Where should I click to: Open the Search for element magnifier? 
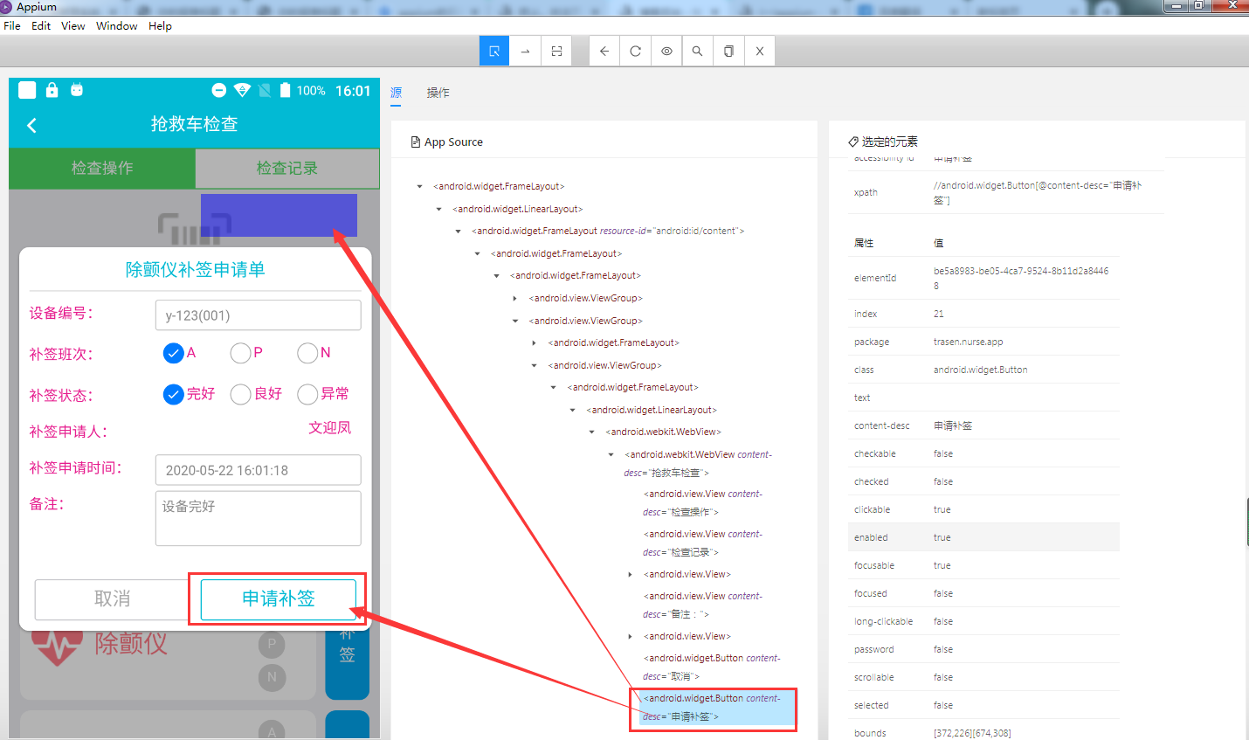click(697, 52)
